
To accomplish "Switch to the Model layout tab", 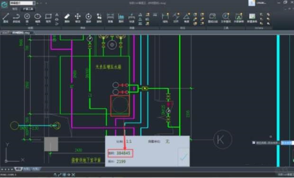I will pos(18,169).
